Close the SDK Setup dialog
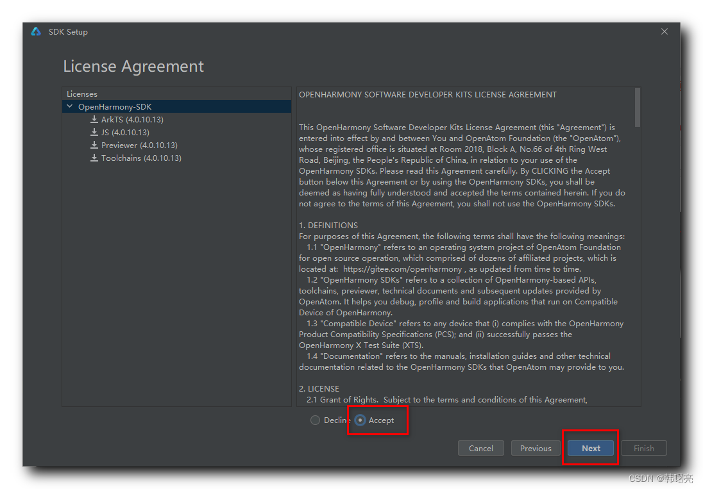This screenshot has height=489, width=703. click(665, 31)
